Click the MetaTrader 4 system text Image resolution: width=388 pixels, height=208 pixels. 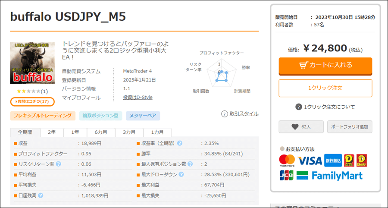click(138, 71)
